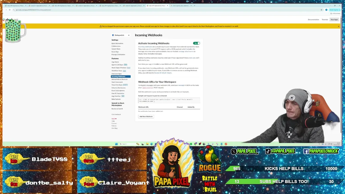Click the Channel column header
345x194 pixels.
coord(180,107)
